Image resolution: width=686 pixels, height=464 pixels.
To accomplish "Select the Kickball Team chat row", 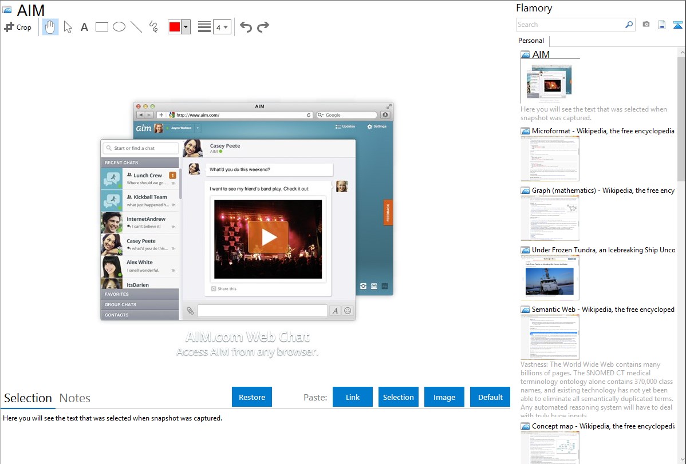I will (x=140, y=201).
